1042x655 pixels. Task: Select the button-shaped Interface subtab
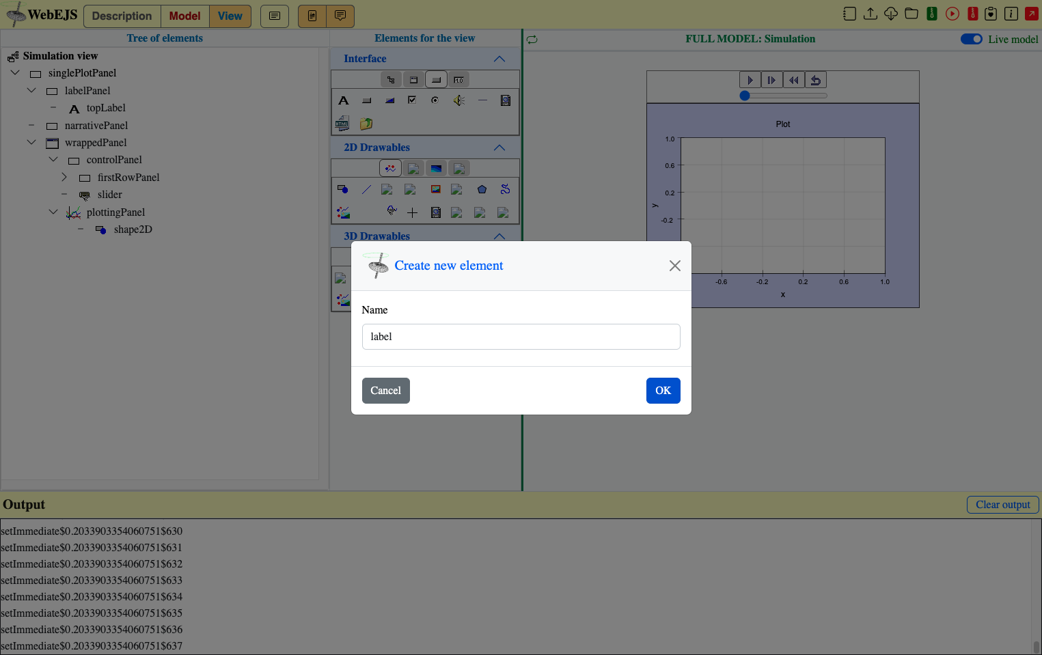(436, 80)
